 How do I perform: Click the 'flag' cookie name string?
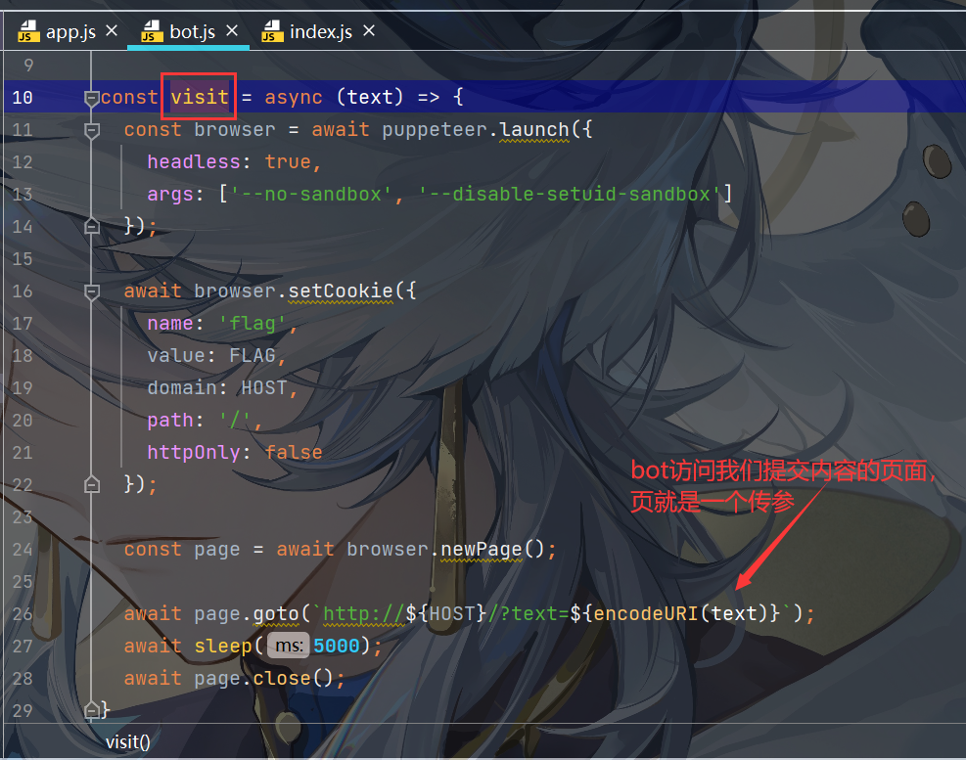[x=253, y=323]
